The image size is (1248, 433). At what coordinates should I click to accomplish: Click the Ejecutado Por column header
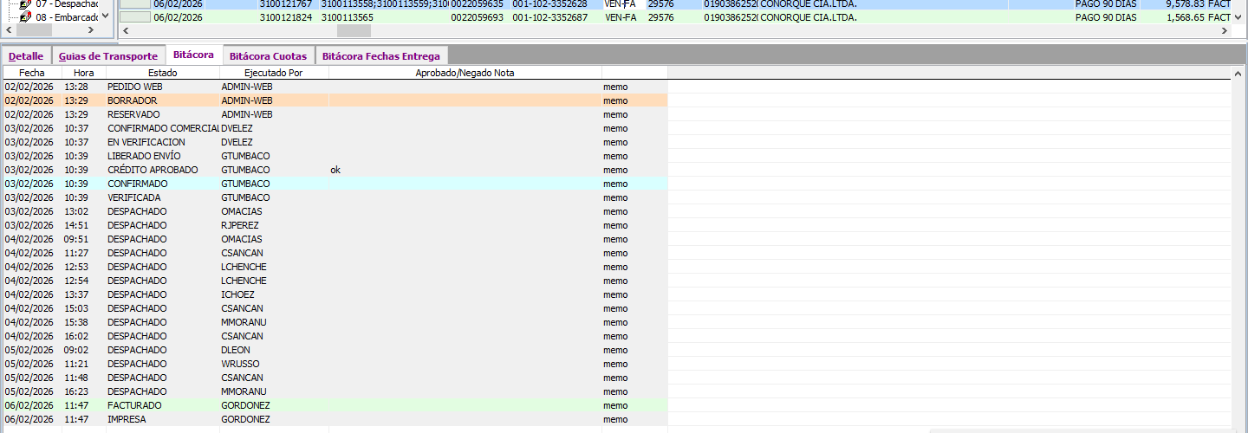coord(273,73)
